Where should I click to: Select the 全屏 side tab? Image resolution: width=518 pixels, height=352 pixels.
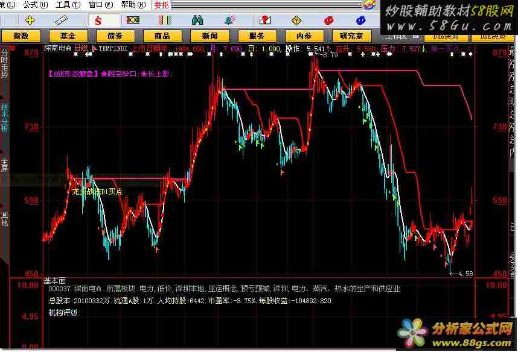[4, 165]
